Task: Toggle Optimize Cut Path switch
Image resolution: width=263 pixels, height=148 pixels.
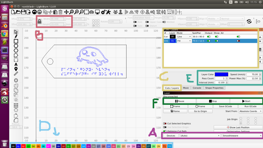Action: [x=165, y=131]
